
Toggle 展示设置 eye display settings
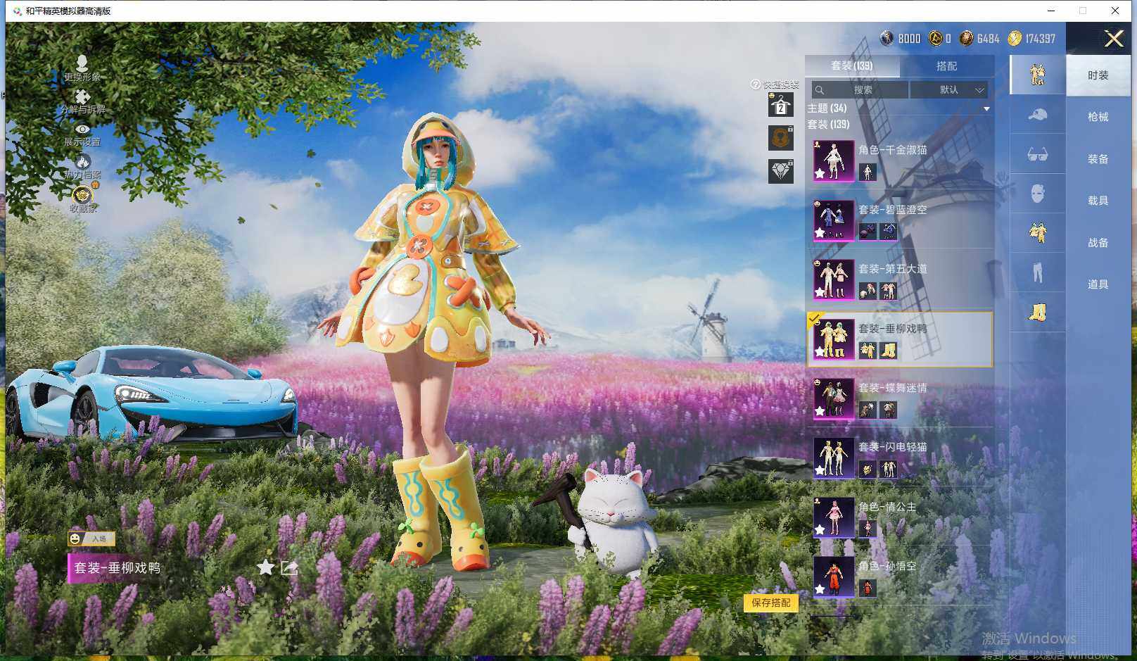(82, 130)
